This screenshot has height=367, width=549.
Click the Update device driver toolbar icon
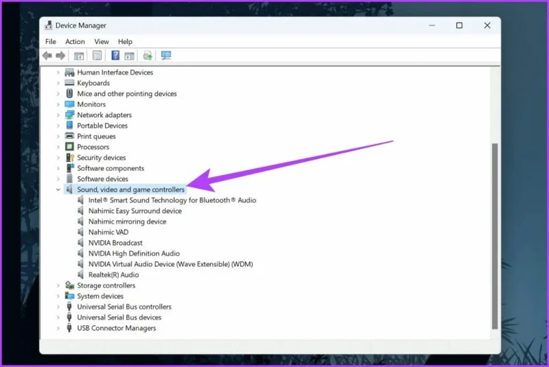click(x=148, y=56)
